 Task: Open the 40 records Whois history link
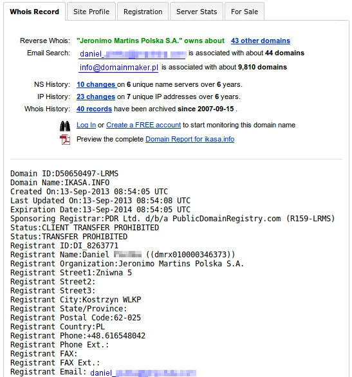coord(94,109)
